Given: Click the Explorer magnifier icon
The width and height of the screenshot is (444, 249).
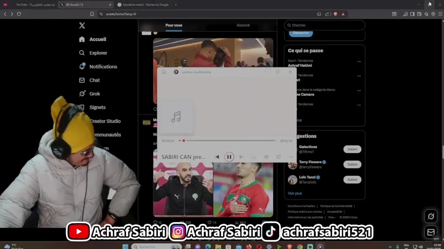Looking at the screenshot, I should click(82, 53).
